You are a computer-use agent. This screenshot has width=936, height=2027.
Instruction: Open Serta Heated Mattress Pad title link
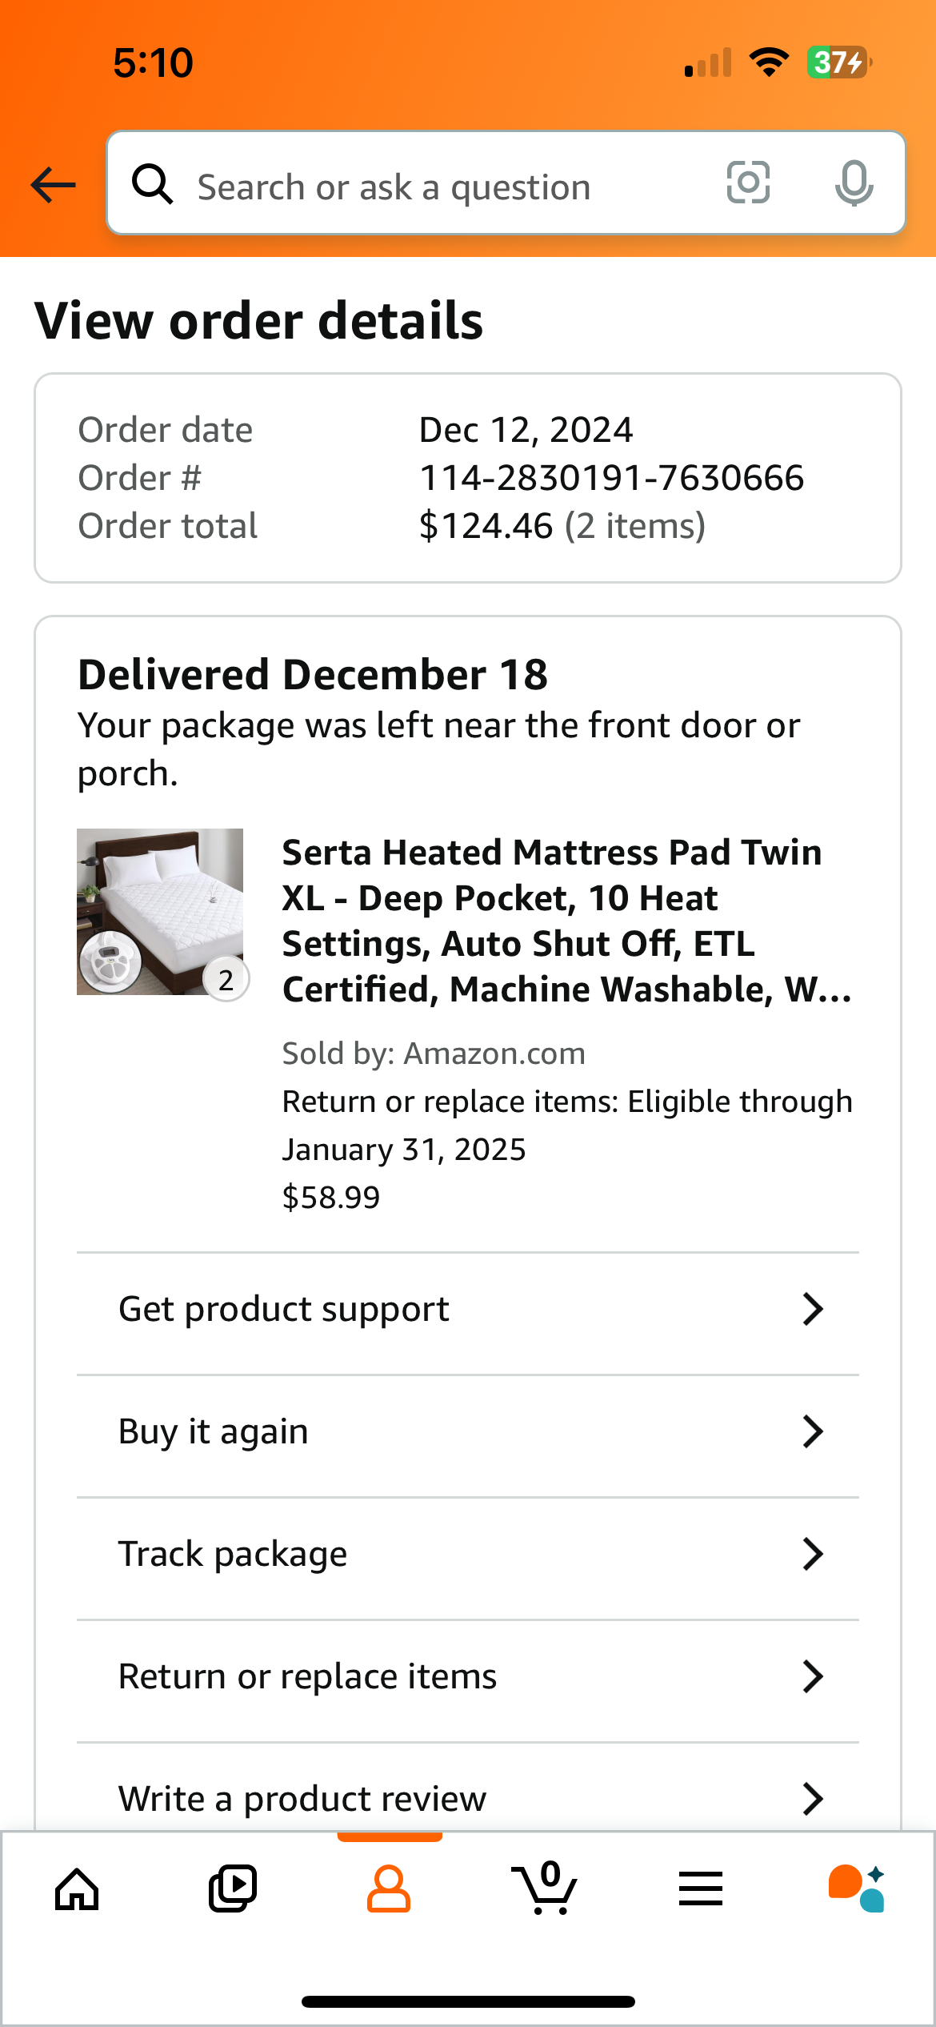[x=567, y=921]
